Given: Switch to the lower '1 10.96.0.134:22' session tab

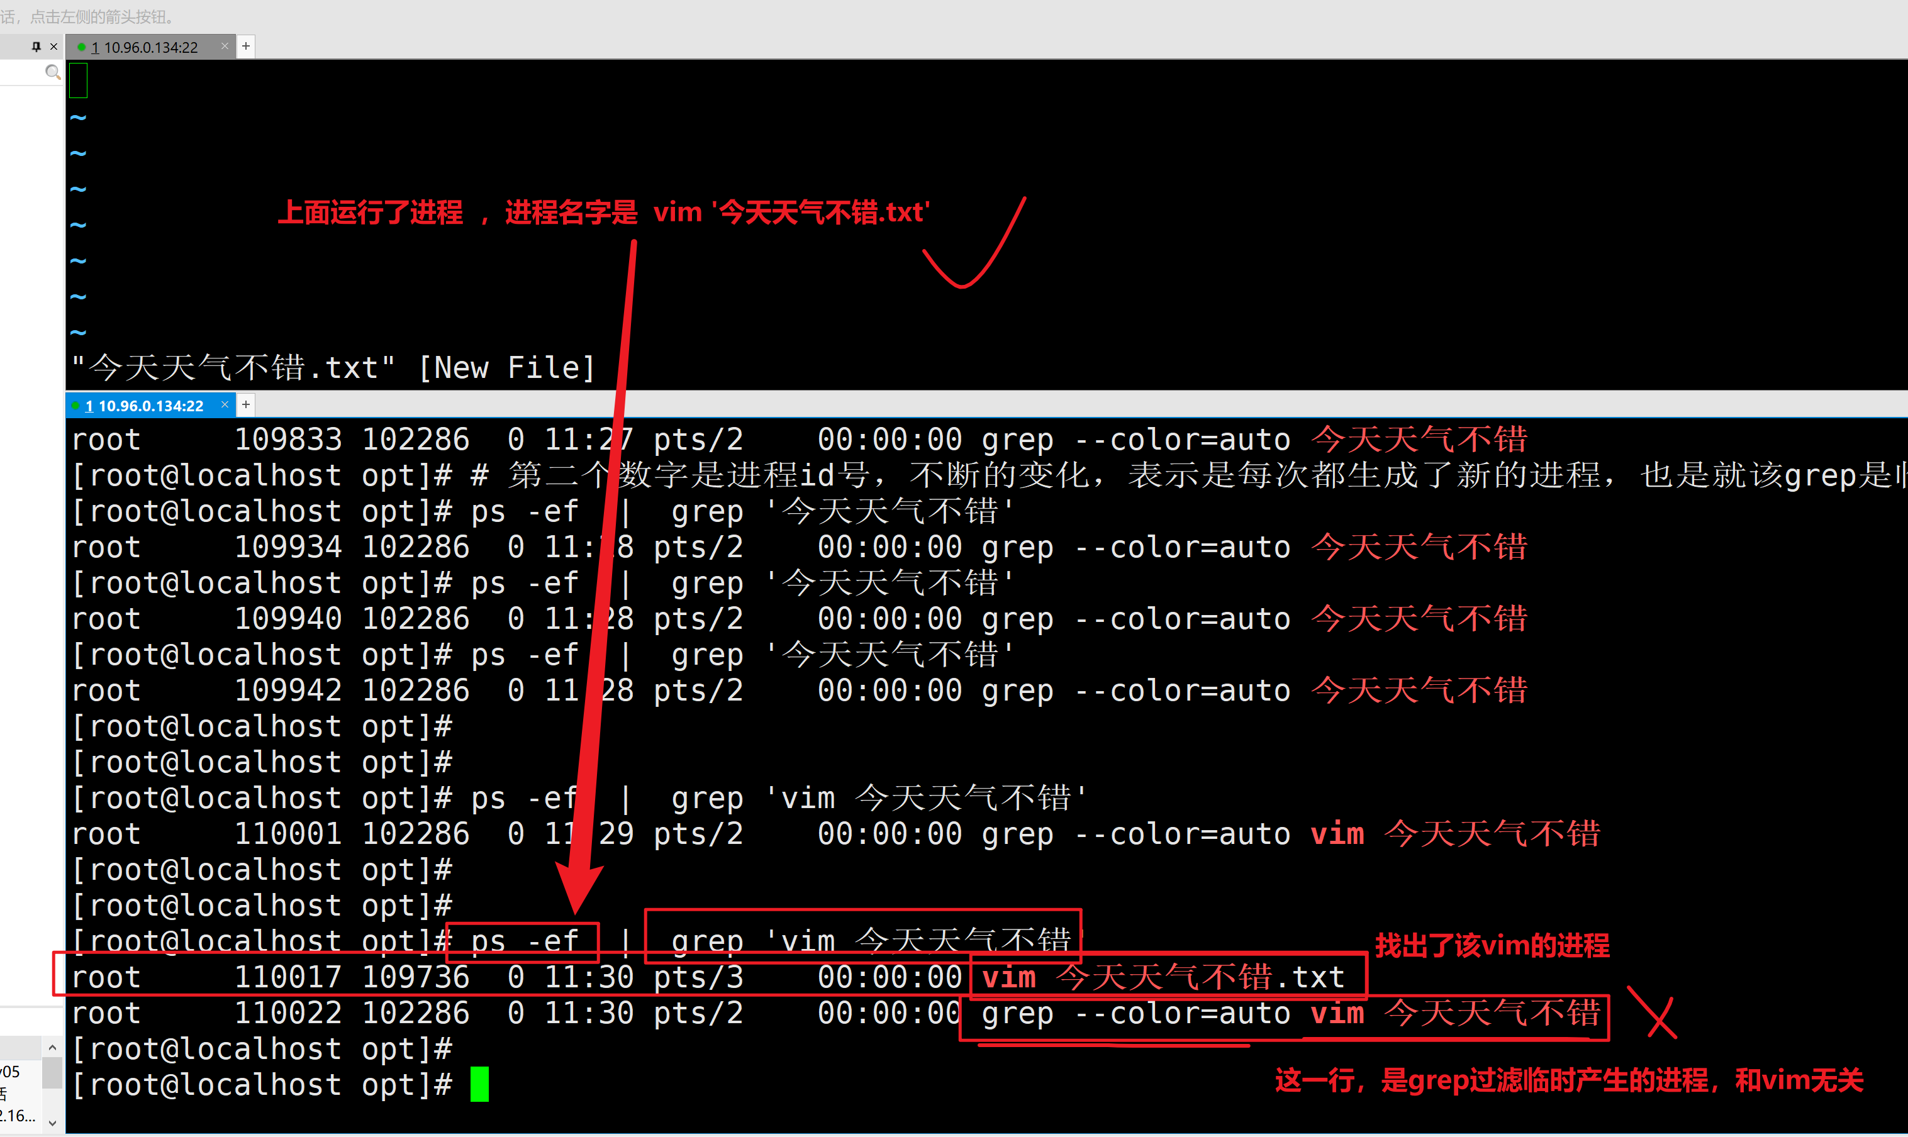Looking at the screenshot, I should [145, 405].
